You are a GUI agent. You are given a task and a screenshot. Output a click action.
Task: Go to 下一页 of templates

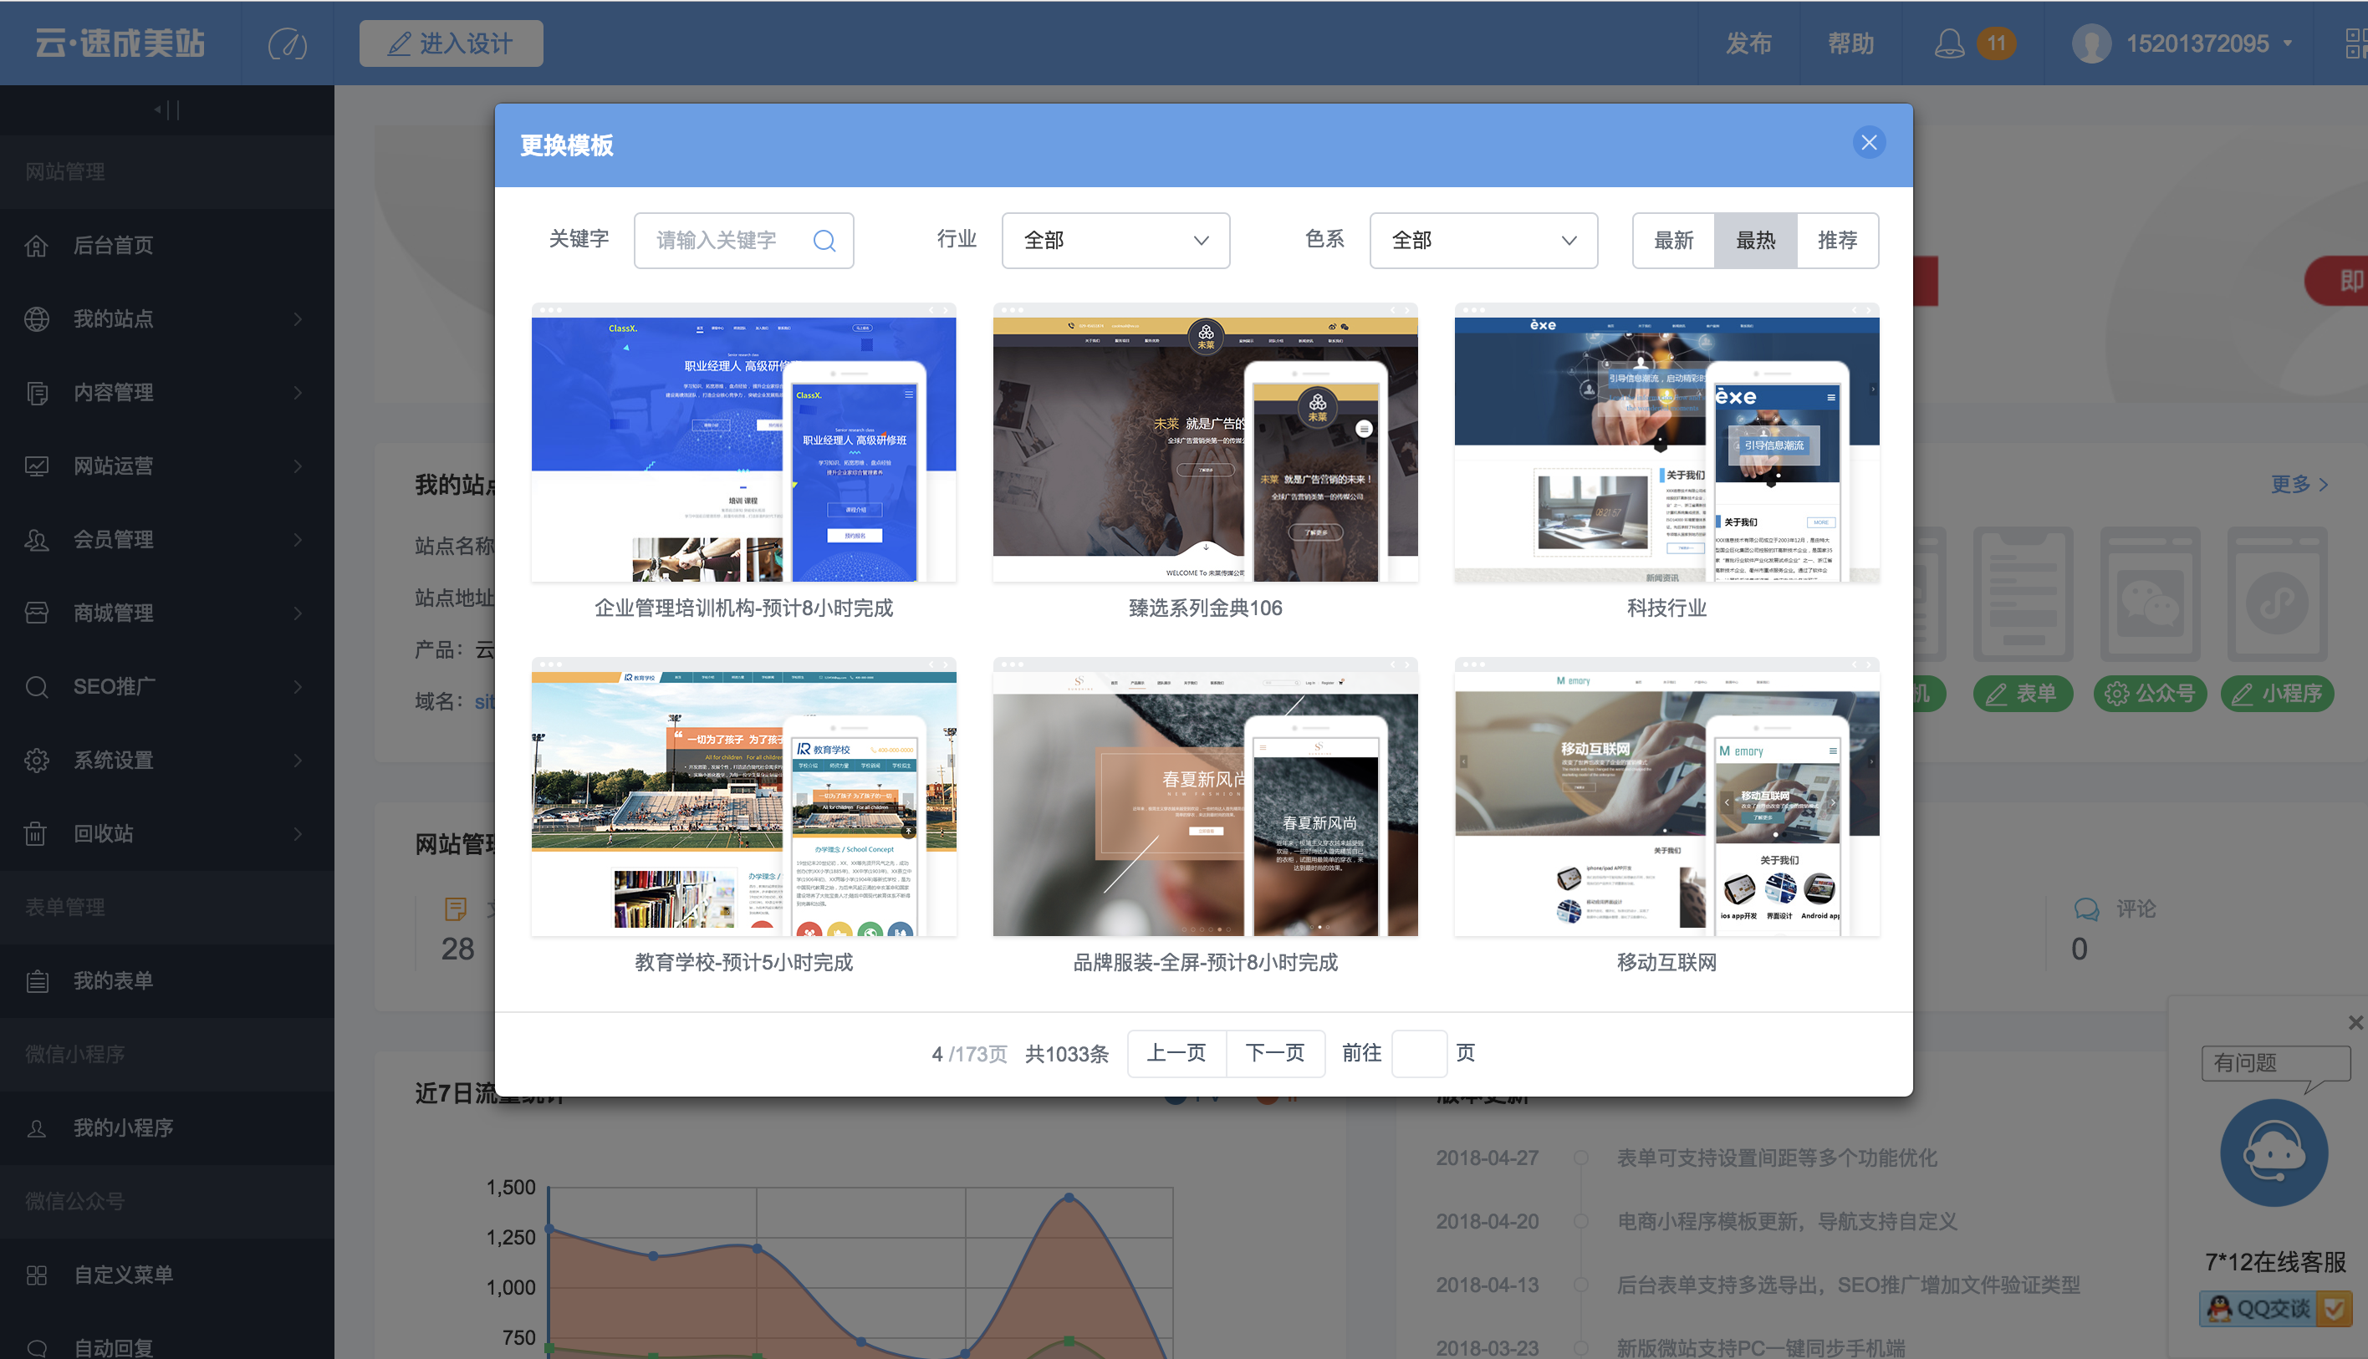[1274, 1053]
